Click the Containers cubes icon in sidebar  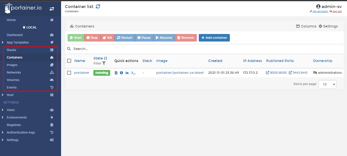(52, 57)
